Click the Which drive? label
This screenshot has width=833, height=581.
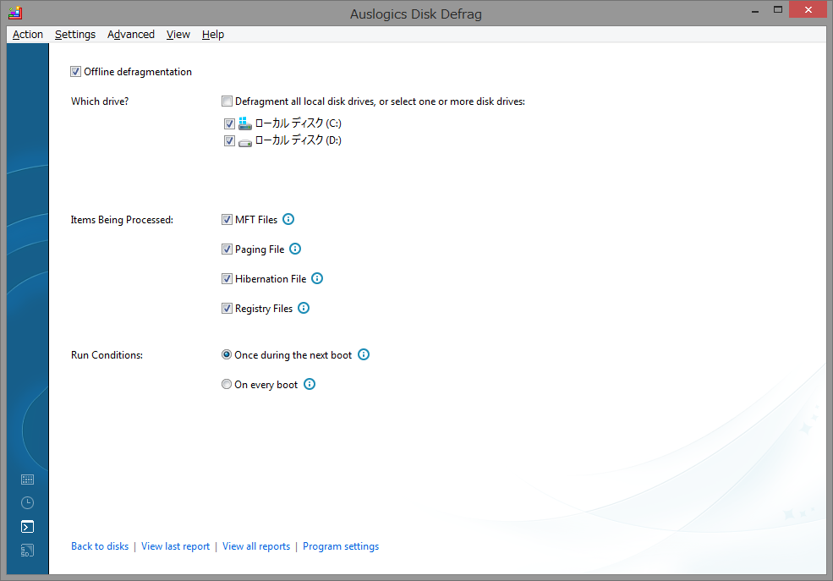pos(100,101)
